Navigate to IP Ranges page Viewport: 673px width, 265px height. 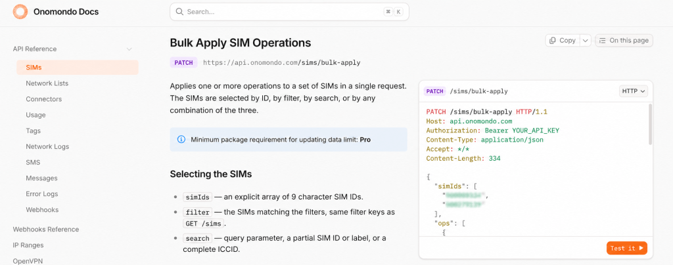pos(28,245)
